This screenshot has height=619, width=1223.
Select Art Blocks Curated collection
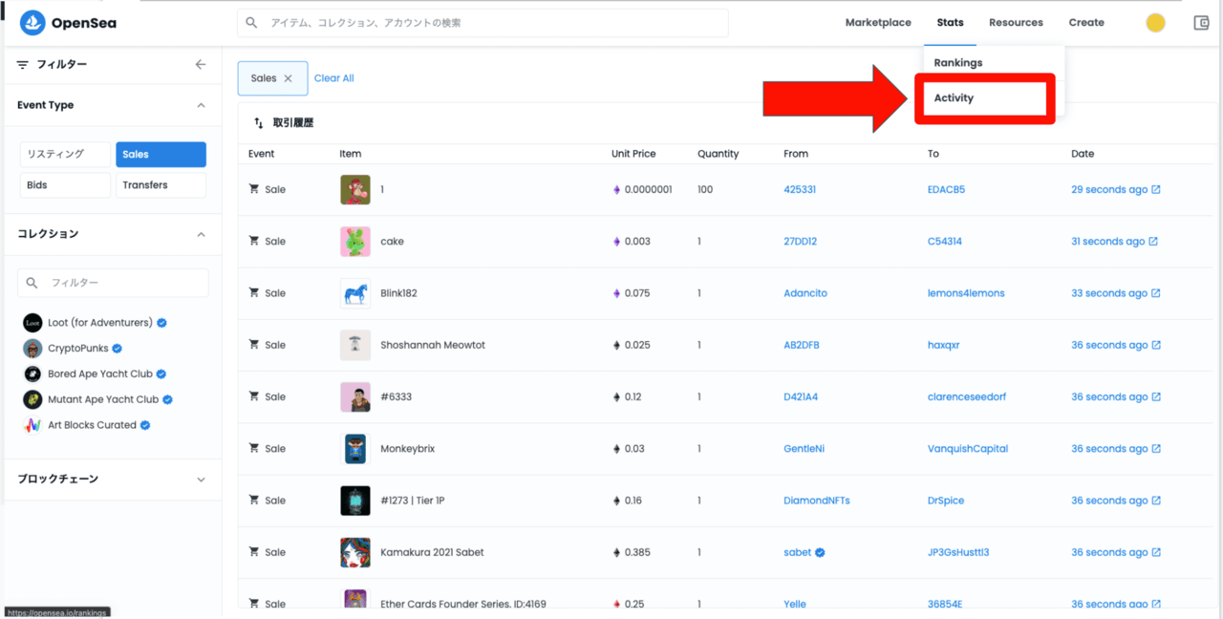(x=93, y=425)
